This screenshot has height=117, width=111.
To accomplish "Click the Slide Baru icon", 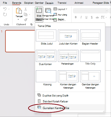I will coord(39,10).
